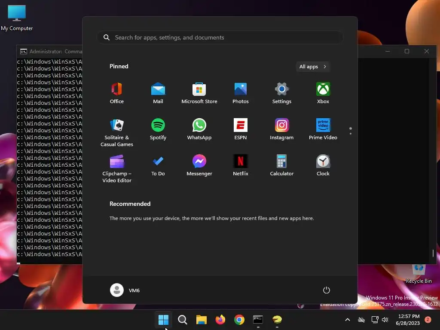This screenshot has height=330, width=440.
Task: Launch Microsoft To Do
Action: tap(158, 165)
